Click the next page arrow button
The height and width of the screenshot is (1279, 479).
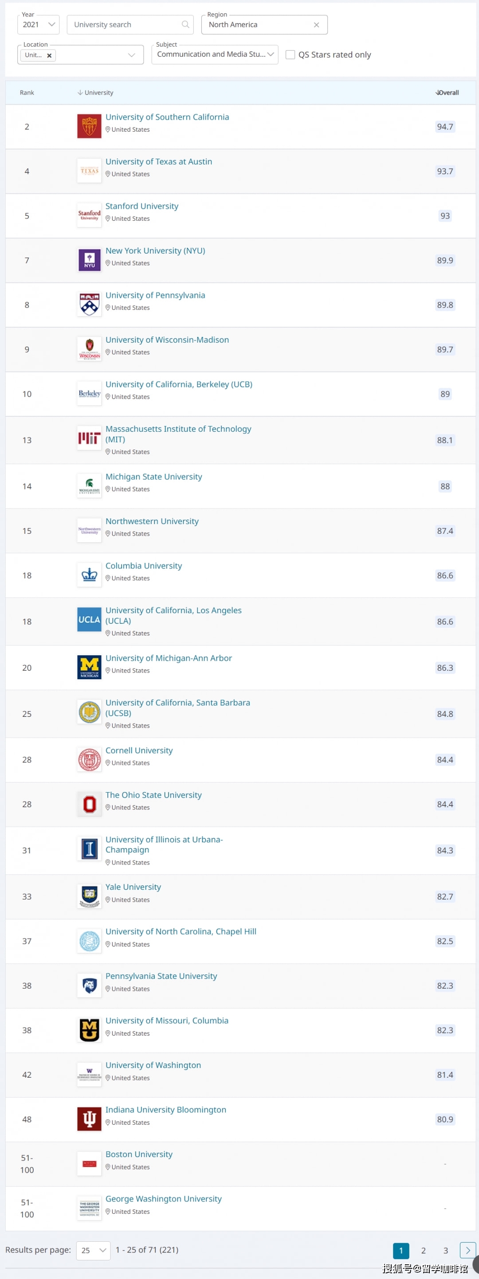click(467, 1250)
